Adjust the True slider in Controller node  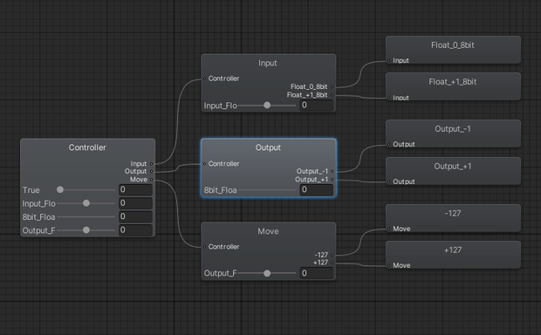pyautogui.click(x=86, y=190)
